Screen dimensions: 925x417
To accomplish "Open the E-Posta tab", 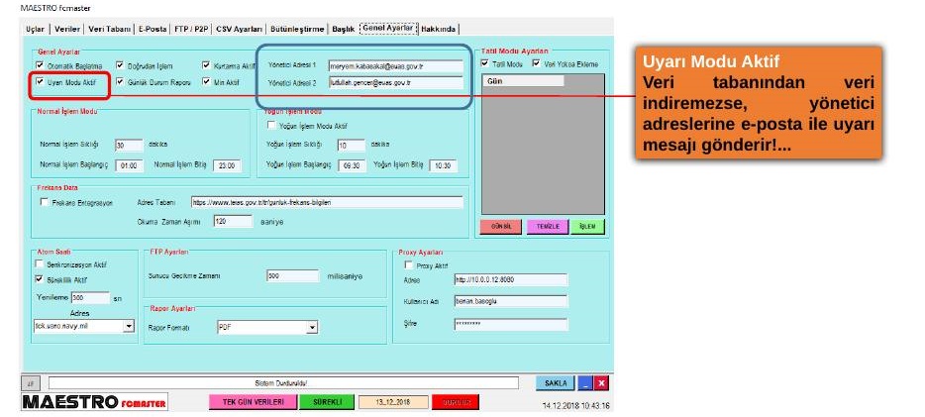I will tap(153, 29).
